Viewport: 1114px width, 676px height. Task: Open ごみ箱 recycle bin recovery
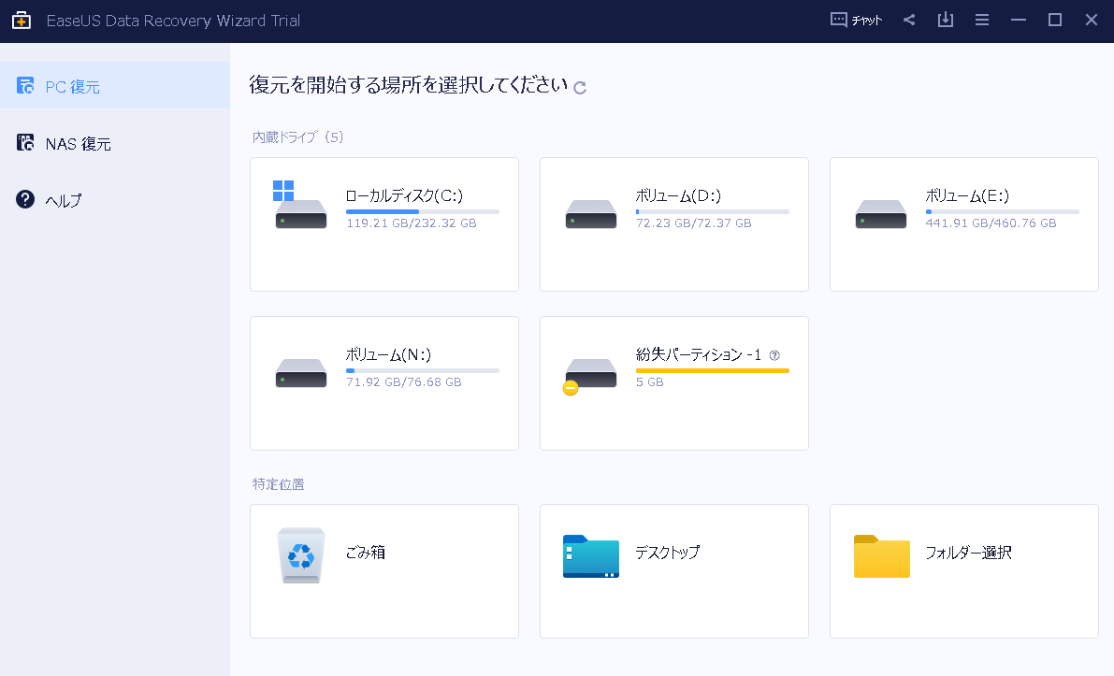tap(383, 570)
